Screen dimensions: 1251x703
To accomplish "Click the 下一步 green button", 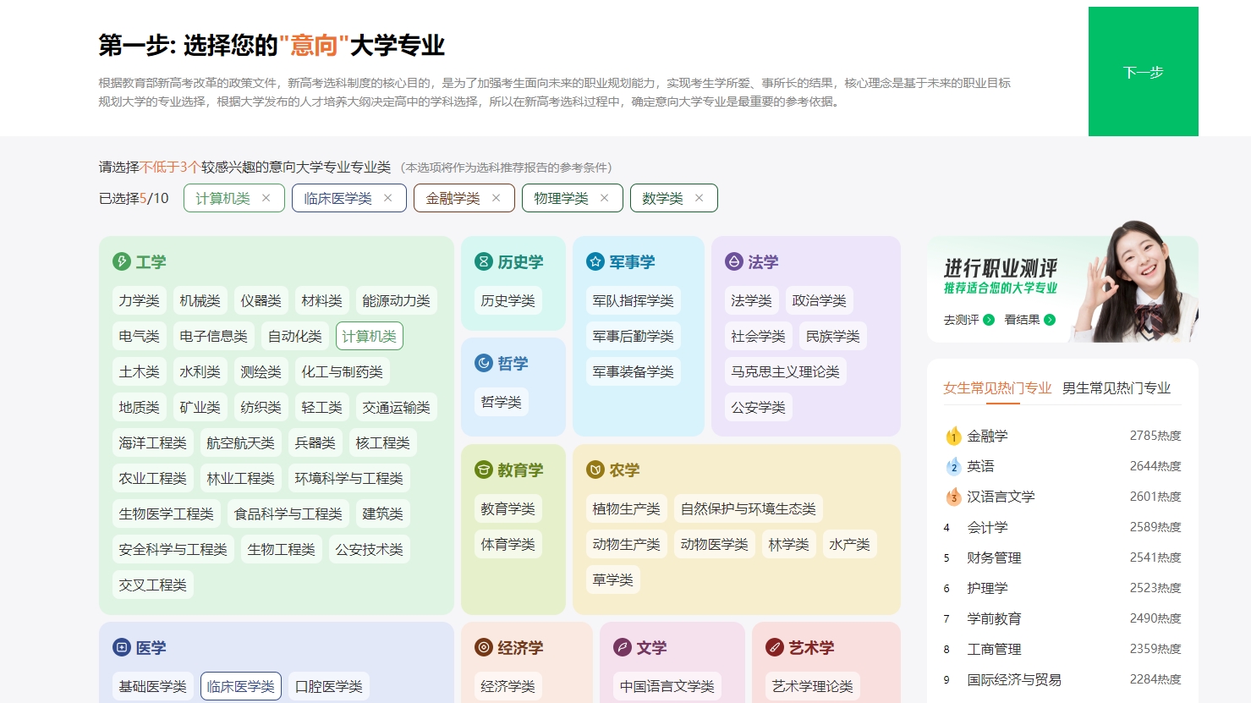I will click(1143, 72).
